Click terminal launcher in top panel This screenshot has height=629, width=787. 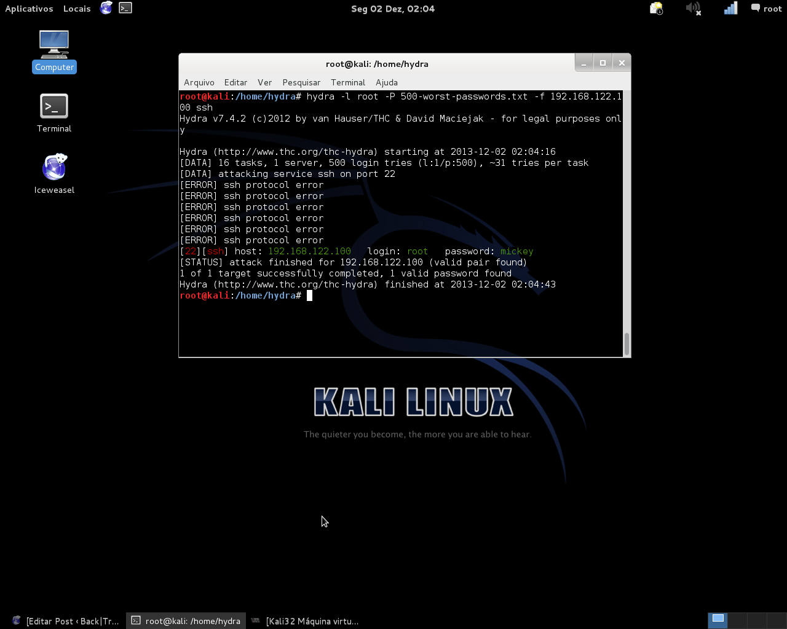(x=125, y=8)
